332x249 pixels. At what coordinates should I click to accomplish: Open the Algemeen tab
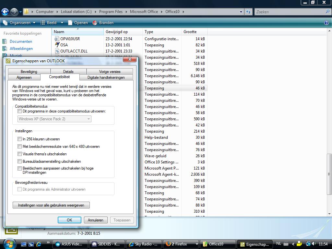point(24,77)
